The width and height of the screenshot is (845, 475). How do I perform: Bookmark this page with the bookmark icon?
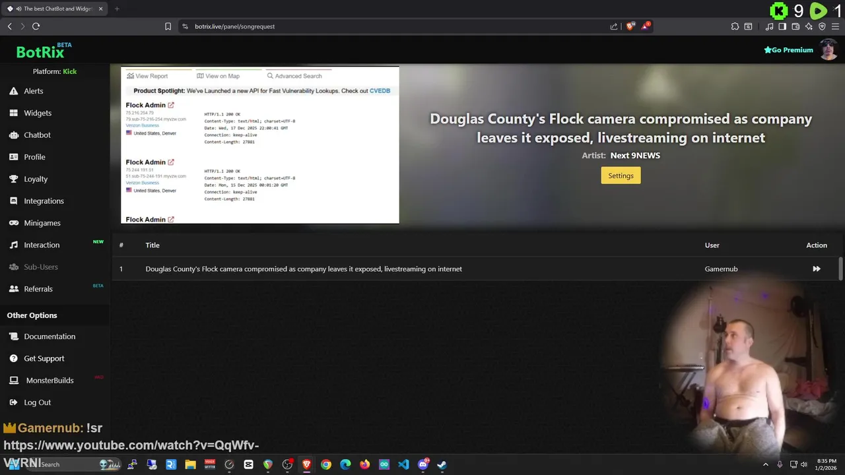168,26
